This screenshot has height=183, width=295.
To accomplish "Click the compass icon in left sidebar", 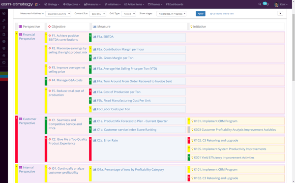I will point(4,13).
